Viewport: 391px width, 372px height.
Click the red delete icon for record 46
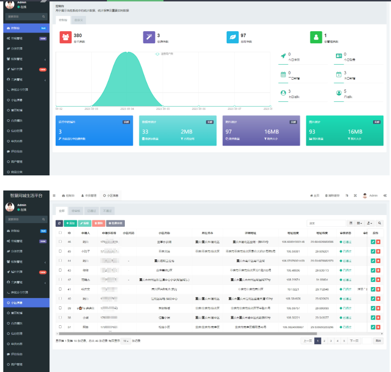click(378, 242)
